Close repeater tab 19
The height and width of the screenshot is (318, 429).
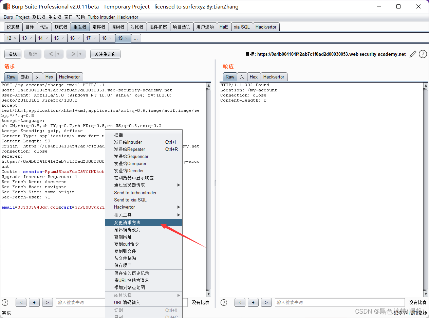point(127,38)
